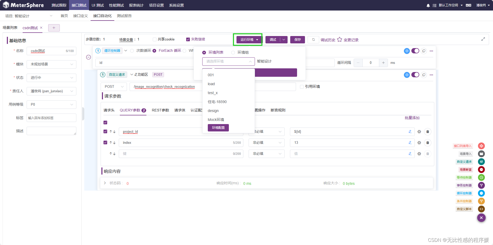The width and height of the screenshot is (493, 245).
Task: Collapse the 请选择环境 select box
Action: tap(228, 62)
